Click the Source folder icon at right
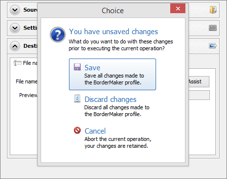Screen dimensions: 227x179 click(x=213, y=10)
